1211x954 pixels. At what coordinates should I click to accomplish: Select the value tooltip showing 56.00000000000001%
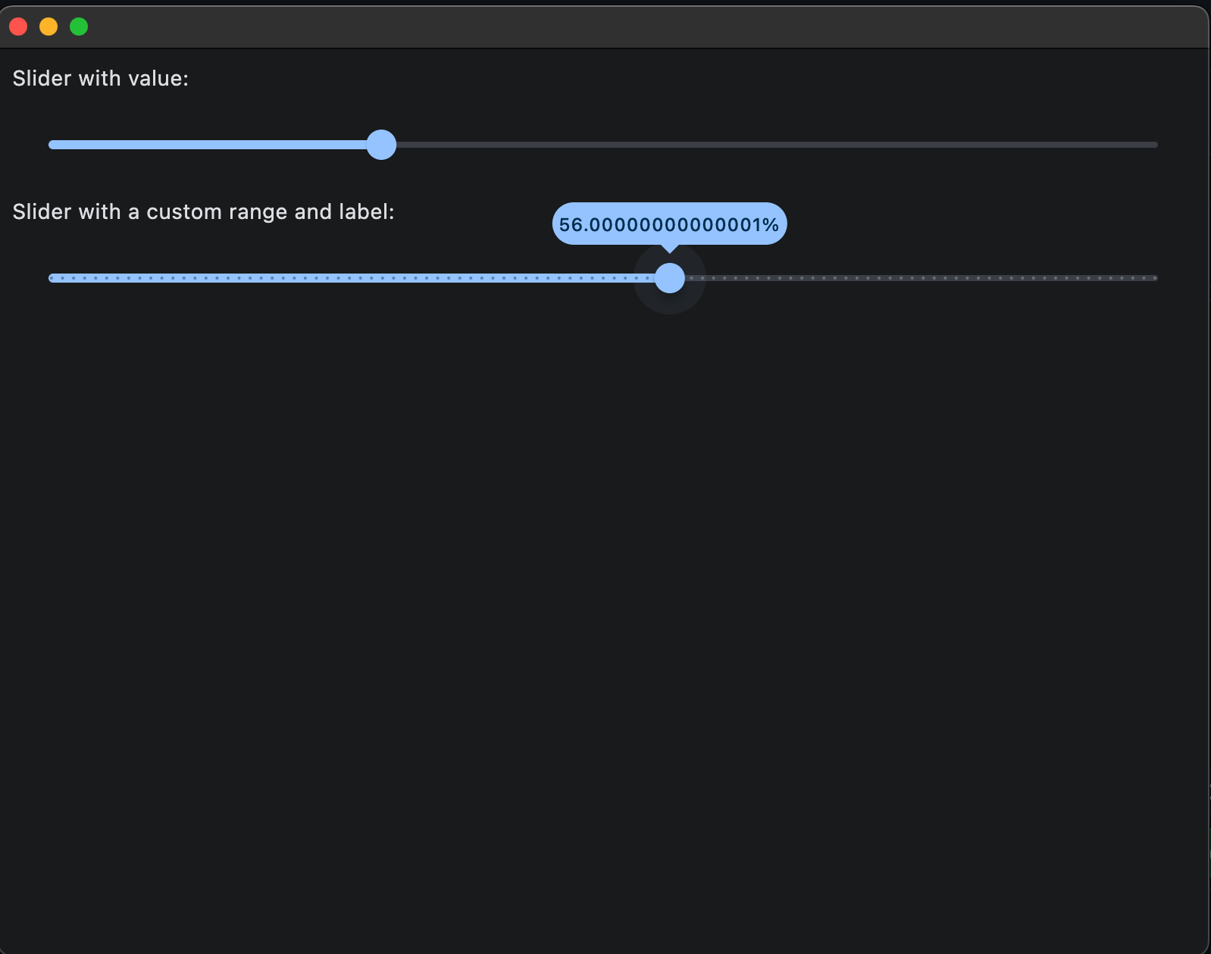click(668, 224)
